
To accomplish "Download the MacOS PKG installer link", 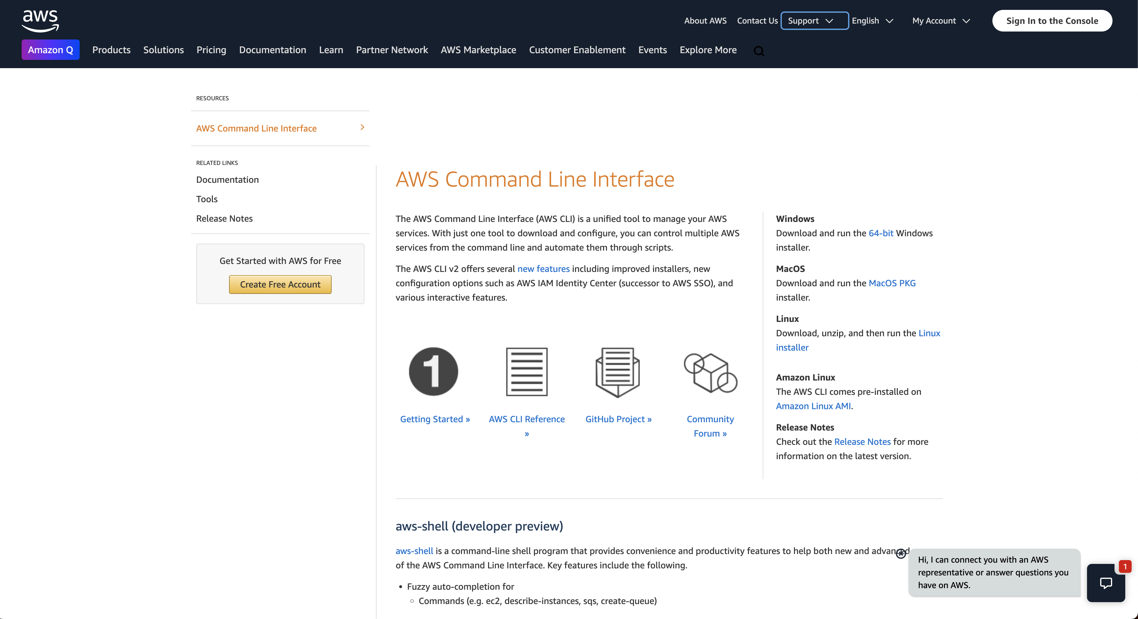I will coord(892,283).
